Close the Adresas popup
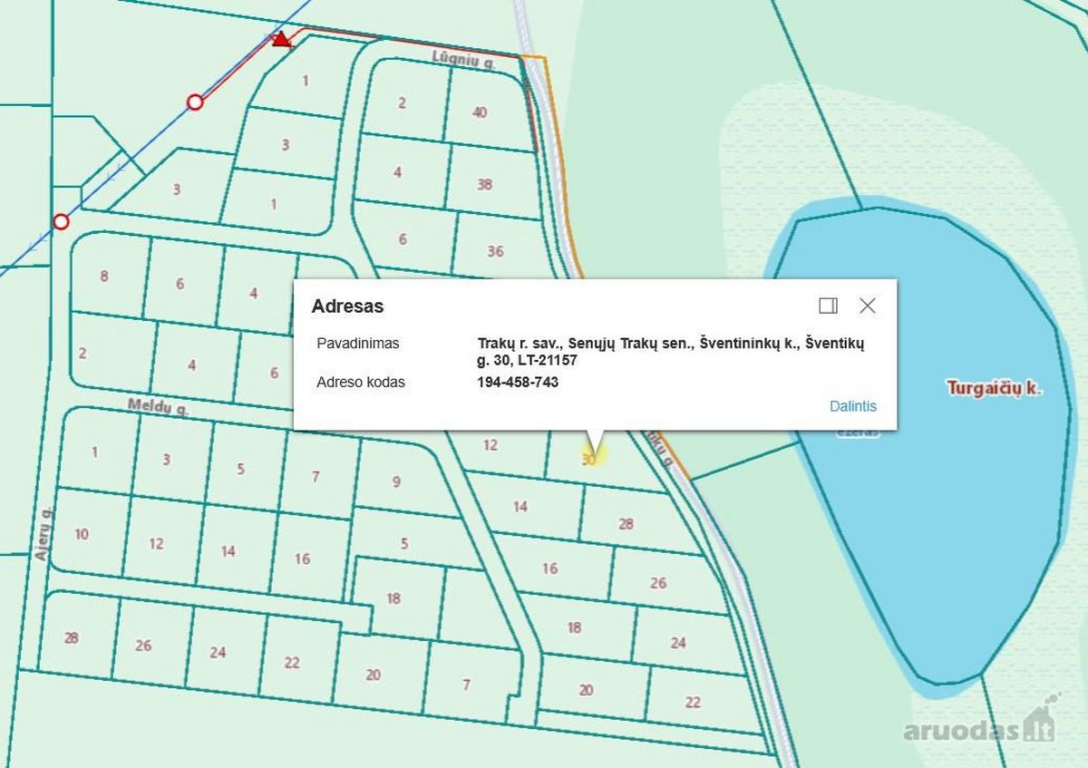1088x768 pixels. 868,306
